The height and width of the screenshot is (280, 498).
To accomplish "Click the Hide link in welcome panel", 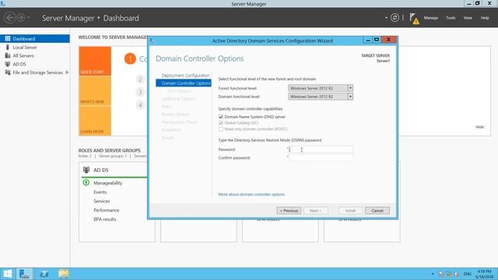I will pyautogui.click(x=479, y=127).
